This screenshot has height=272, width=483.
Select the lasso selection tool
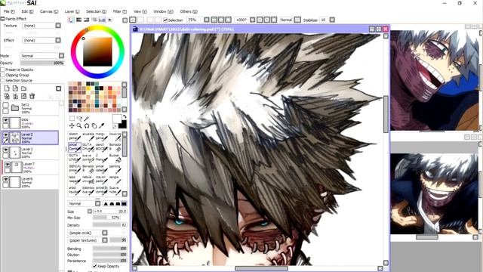[x=79, y=119]
